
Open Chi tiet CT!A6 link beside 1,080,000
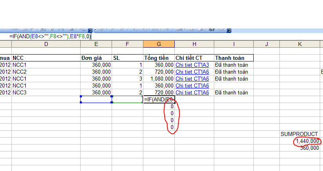pos(192,79)
